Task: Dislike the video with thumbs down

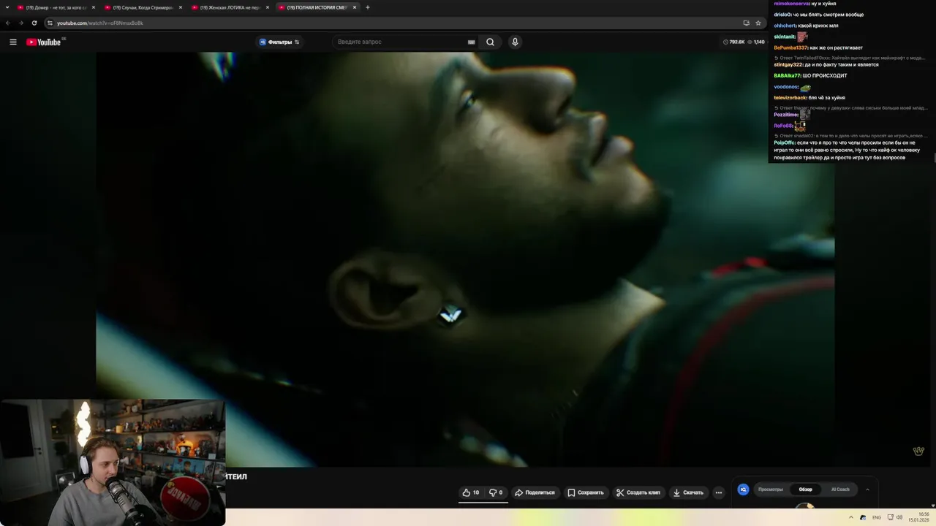Action: pos(496,492)
